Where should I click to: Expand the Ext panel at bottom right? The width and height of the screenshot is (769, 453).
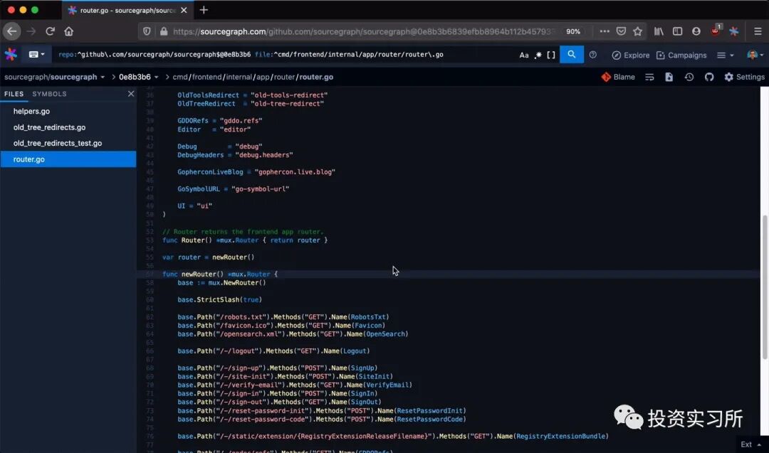(751, 444)
